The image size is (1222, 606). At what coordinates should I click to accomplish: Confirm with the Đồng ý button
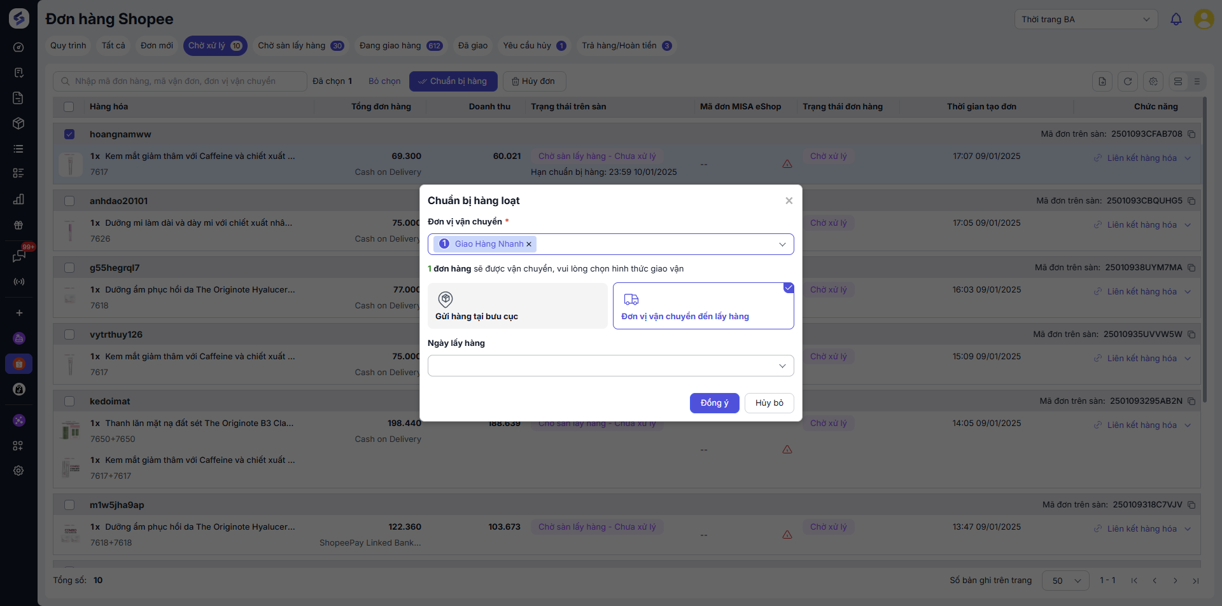[714, 403]
